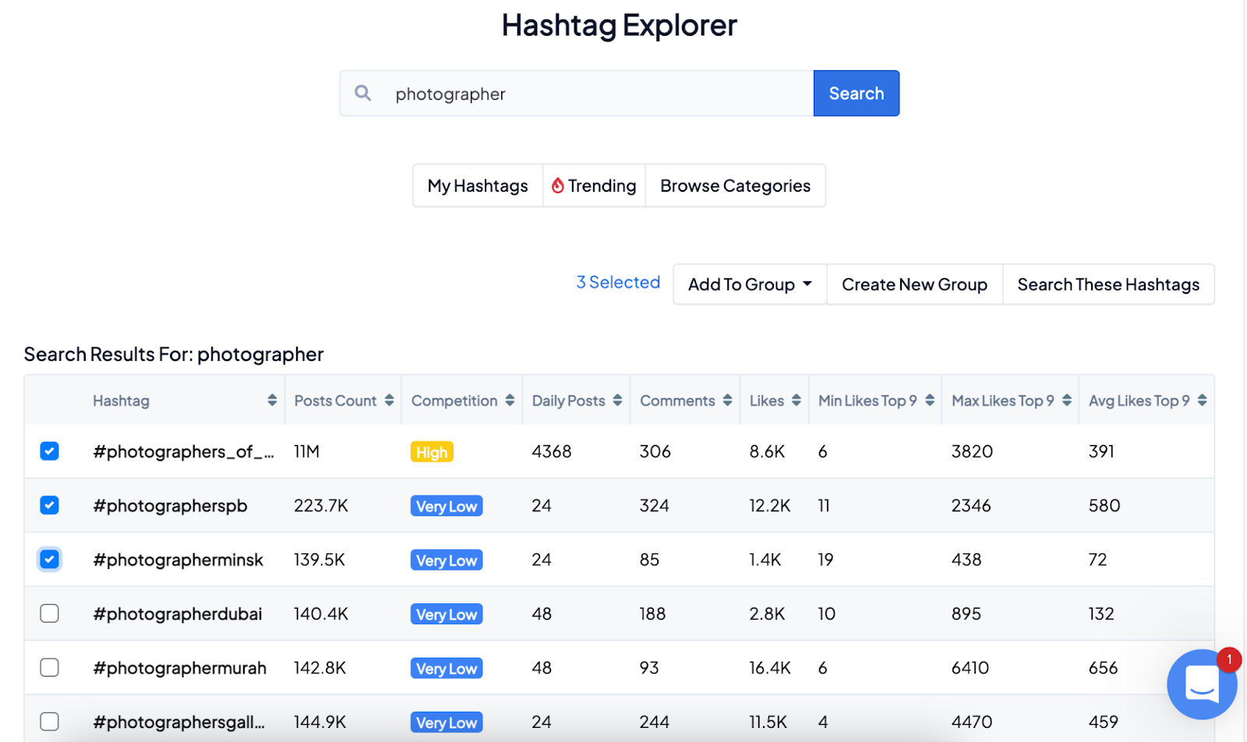Select the #photographermurah checkbox
The width and height of the screenshot is (1247, 742).
point(49,668)
